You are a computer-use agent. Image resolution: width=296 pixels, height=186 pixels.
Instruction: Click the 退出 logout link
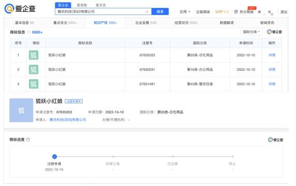[x=284, y=12]
